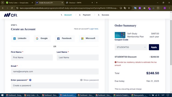This screenshot has width=172, height=97.
Task: Open the cloud extension icon
Action: (x=144, y=8)
